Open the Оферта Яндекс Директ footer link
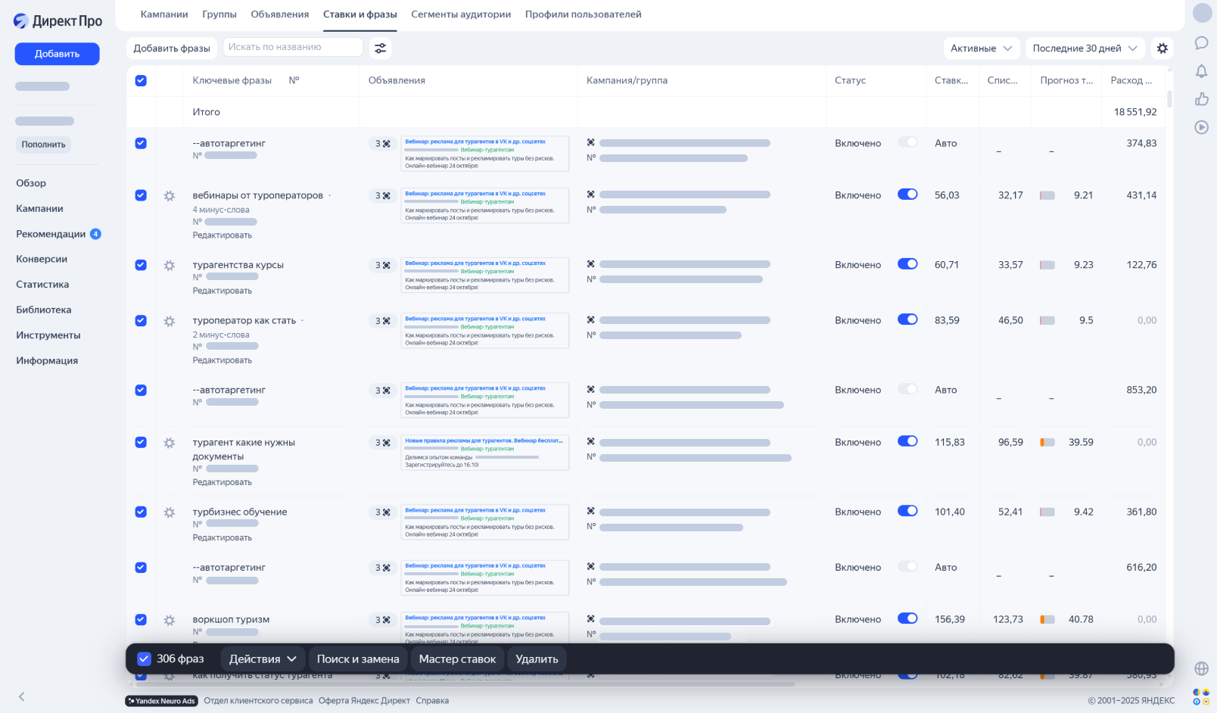This screenshot has width=1217, height=713. (x=364, y=701)
